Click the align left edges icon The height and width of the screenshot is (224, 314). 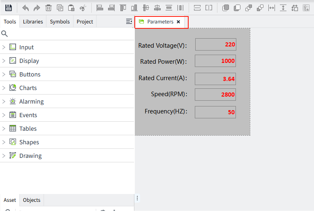pos(99,8)
